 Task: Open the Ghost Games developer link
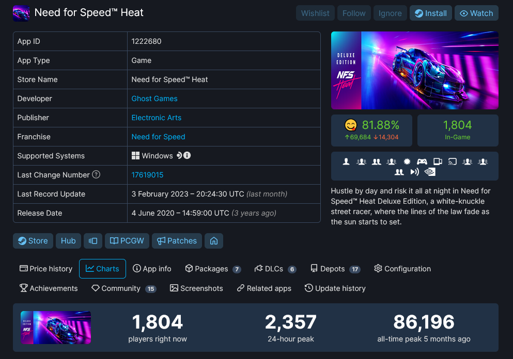tap(154, 99)
